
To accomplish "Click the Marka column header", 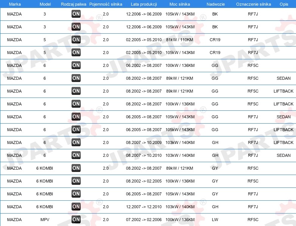I will [15, 4].
